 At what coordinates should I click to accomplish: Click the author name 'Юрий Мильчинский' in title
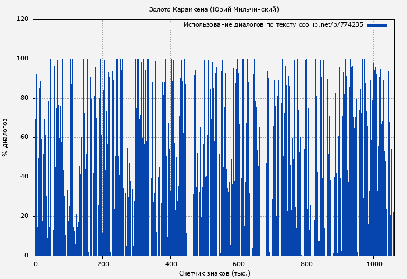click(x=244, y=9)
